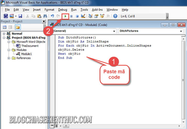Open the Window menu
The height and width of the screenshot is (129, 187).
coord(112,10)
